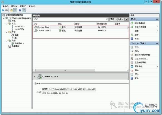Screen dimensions: 162x115
Task: Click 帮助 under the Cluster Disk 1 actions
Action: pyautogui.click(x=136, y=78)
